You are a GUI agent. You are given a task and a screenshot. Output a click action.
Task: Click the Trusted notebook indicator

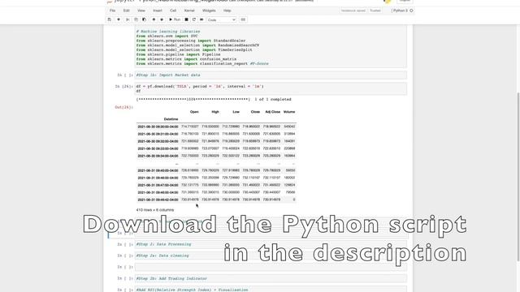[x=375, y=11]
